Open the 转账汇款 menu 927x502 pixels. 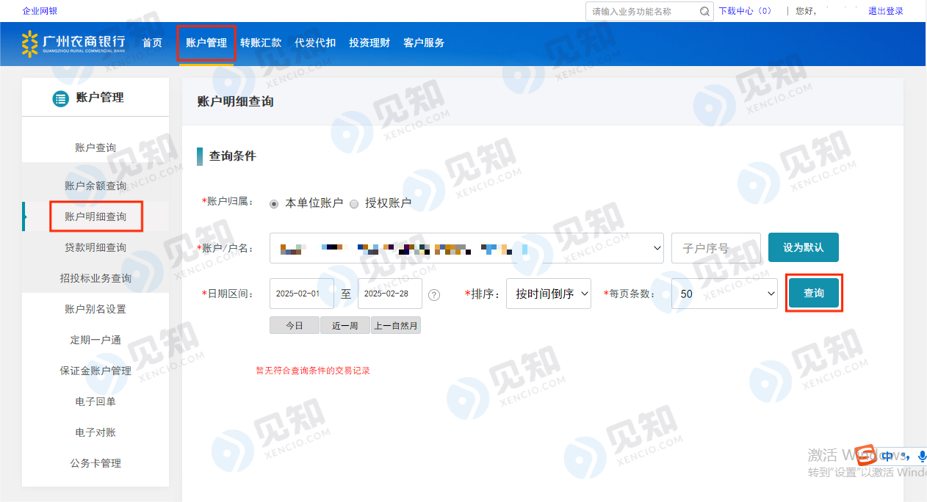point(261,43)
